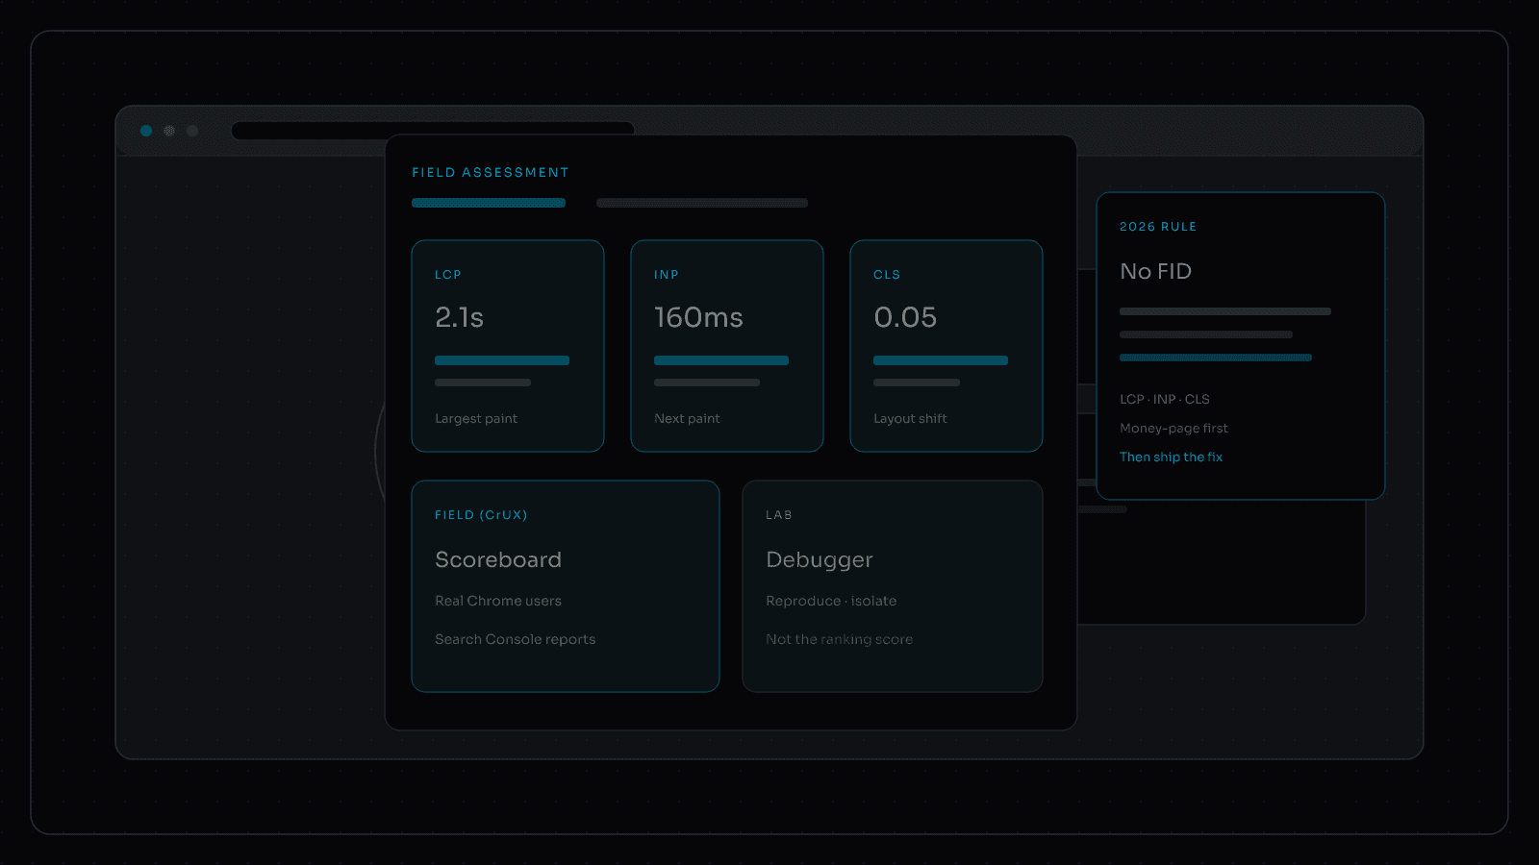Click the FIELD ASSESSMENT heading
The image size is (1539, 865).
(491, 173)
